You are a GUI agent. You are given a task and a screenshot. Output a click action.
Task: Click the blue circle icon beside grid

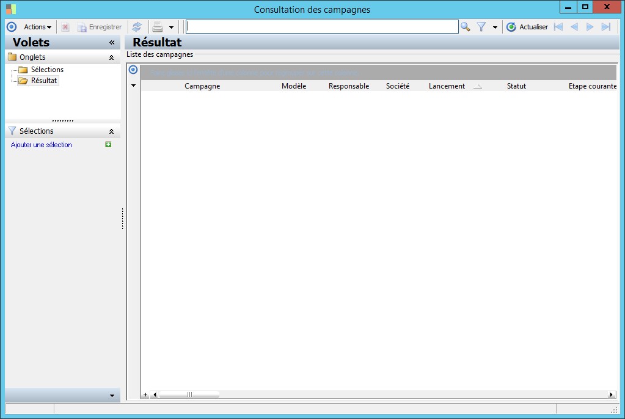pos(133,70)
